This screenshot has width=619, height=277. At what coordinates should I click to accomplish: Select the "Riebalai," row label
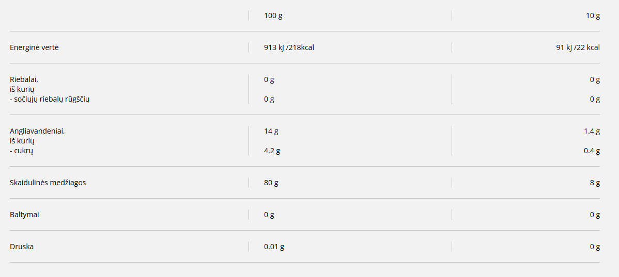click(24, 79)
